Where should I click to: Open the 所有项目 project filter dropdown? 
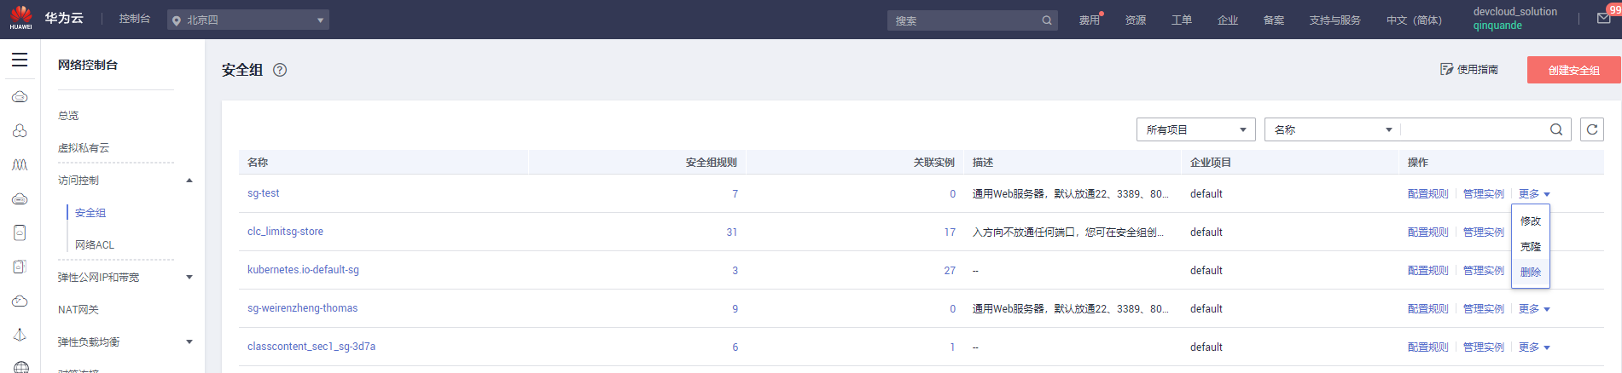1195,129
